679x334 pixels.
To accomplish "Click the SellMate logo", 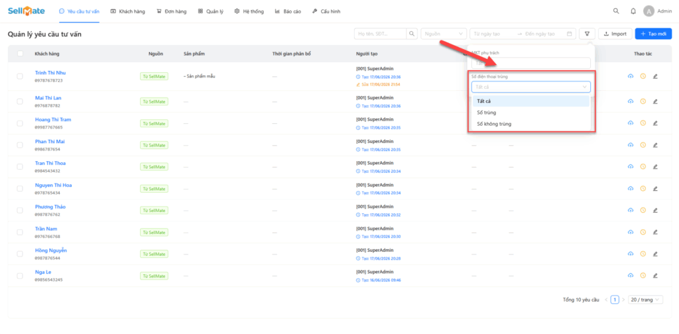I will tap(26, 11).
